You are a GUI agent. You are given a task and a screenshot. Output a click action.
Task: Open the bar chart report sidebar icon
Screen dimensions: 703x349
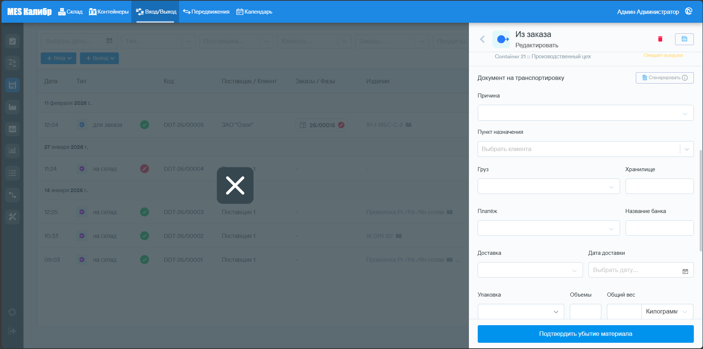(12, 129)
